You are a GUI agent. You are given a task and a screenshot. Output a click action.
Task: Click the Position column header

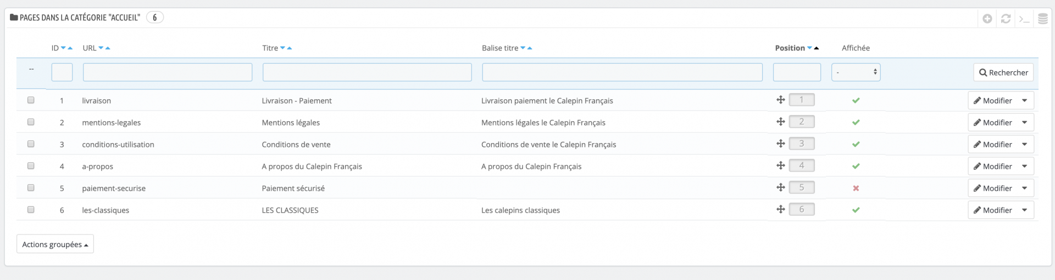click(x=790, y=48)
